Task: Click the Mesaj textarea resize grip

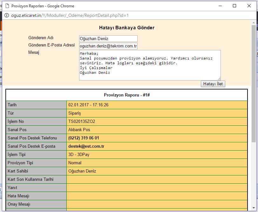Action: (x=219, y=79)
